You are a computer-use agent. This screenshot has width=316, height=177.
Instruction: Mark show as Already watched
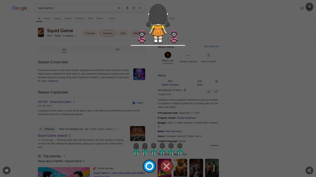click(188, 55)
